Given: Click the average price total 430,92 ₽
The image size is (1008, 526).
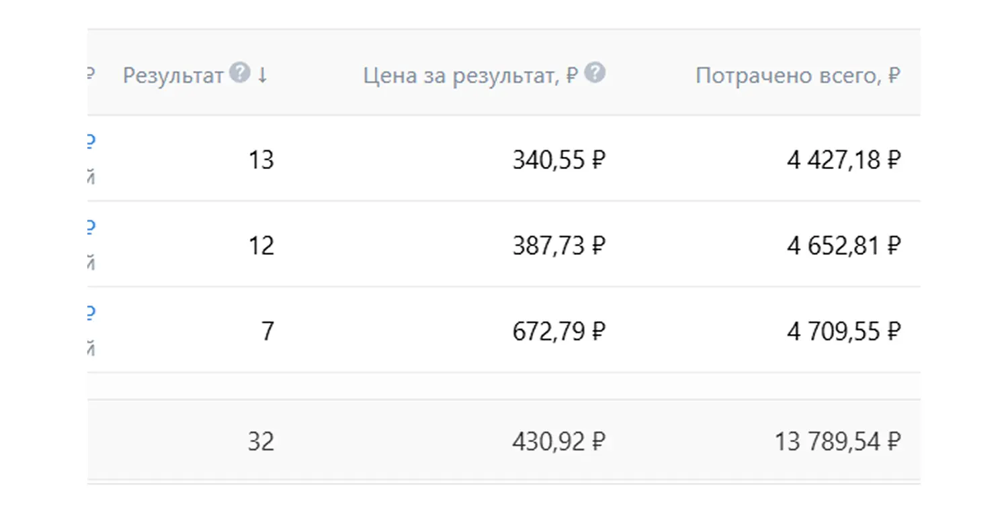Looking at the screenshot, I should click(x=559, y=441).
